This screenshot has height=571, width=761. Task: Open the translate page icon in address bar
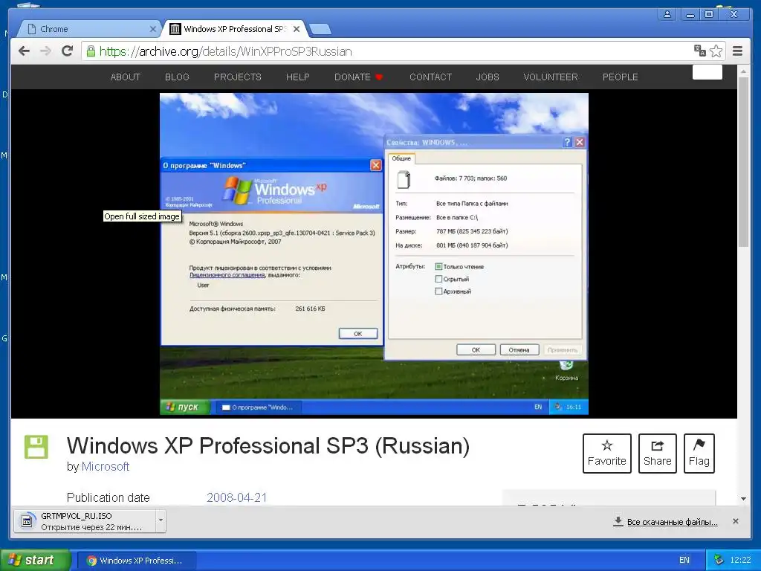[x=699, y=51]
